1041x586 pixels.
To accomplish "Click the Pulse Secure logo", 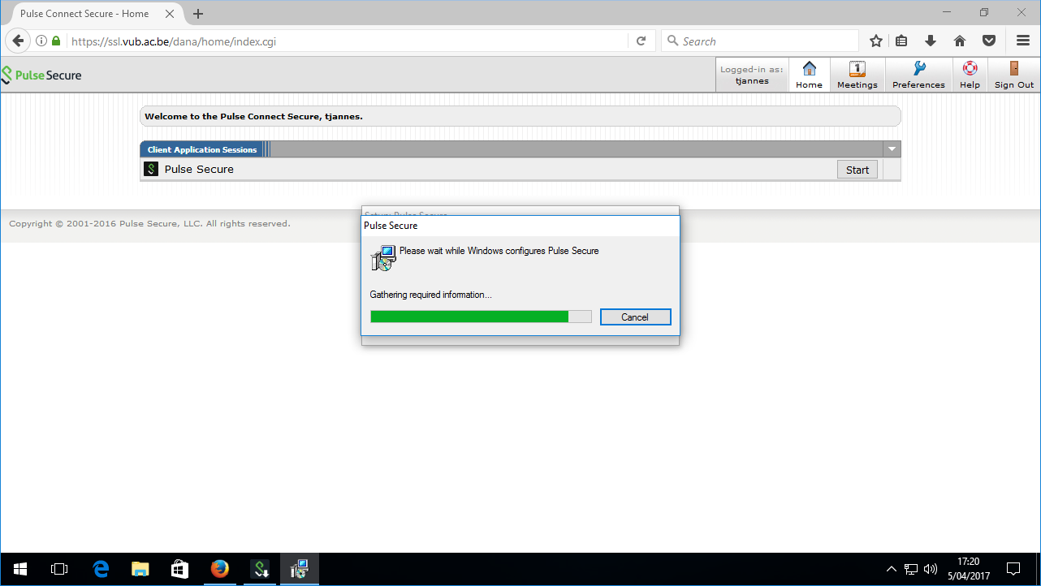I will coord(41,75).
